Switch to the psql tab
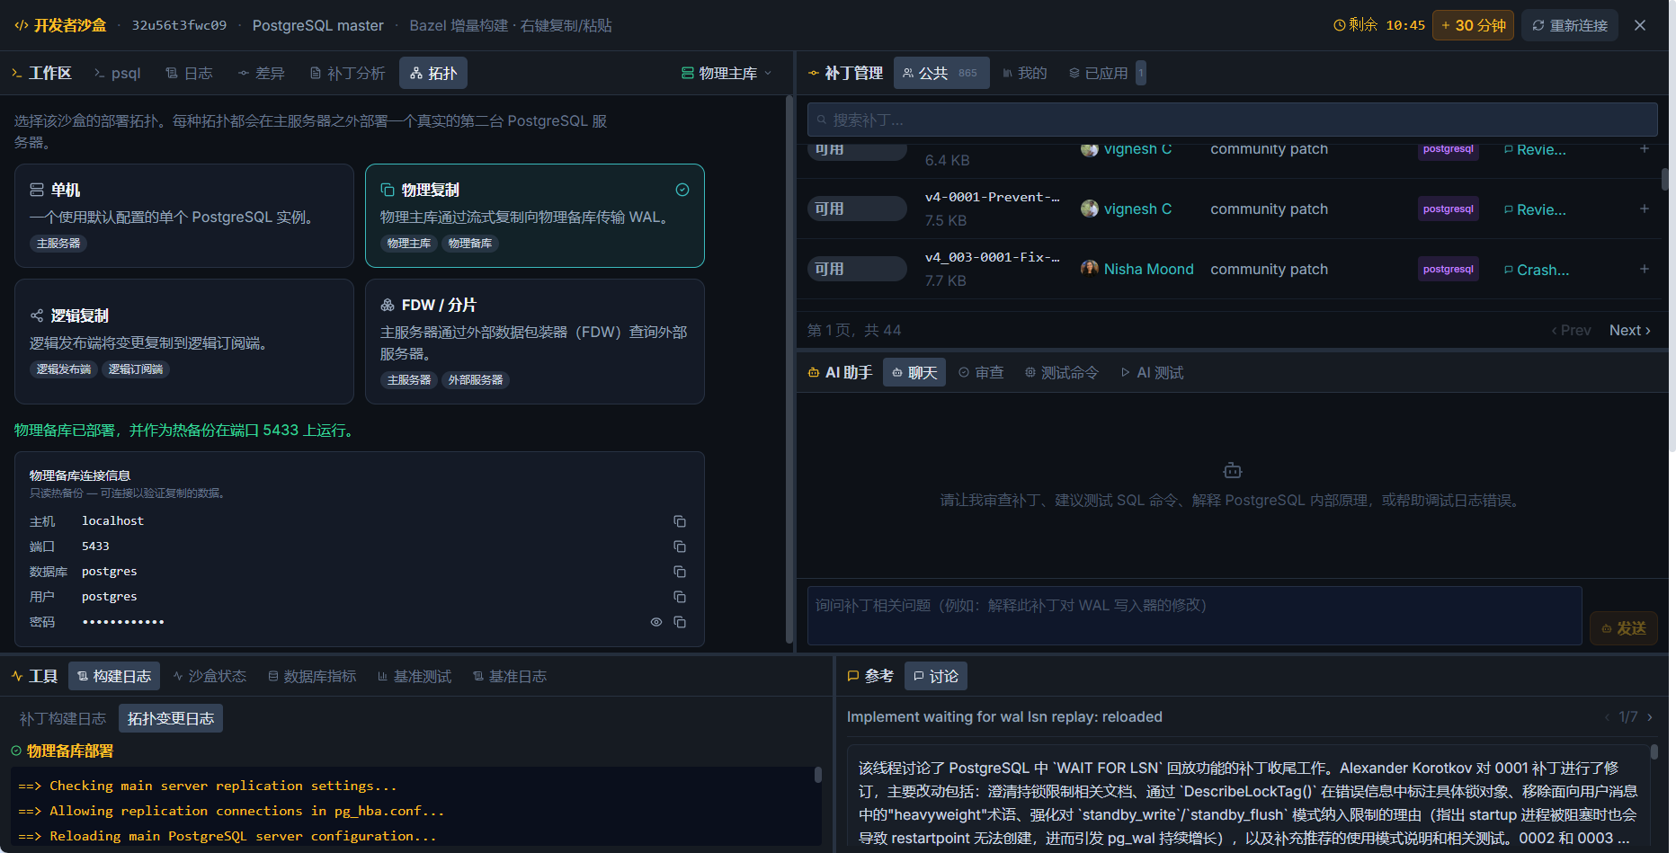Screen dimensions: 1676x853 pos(118,73)
